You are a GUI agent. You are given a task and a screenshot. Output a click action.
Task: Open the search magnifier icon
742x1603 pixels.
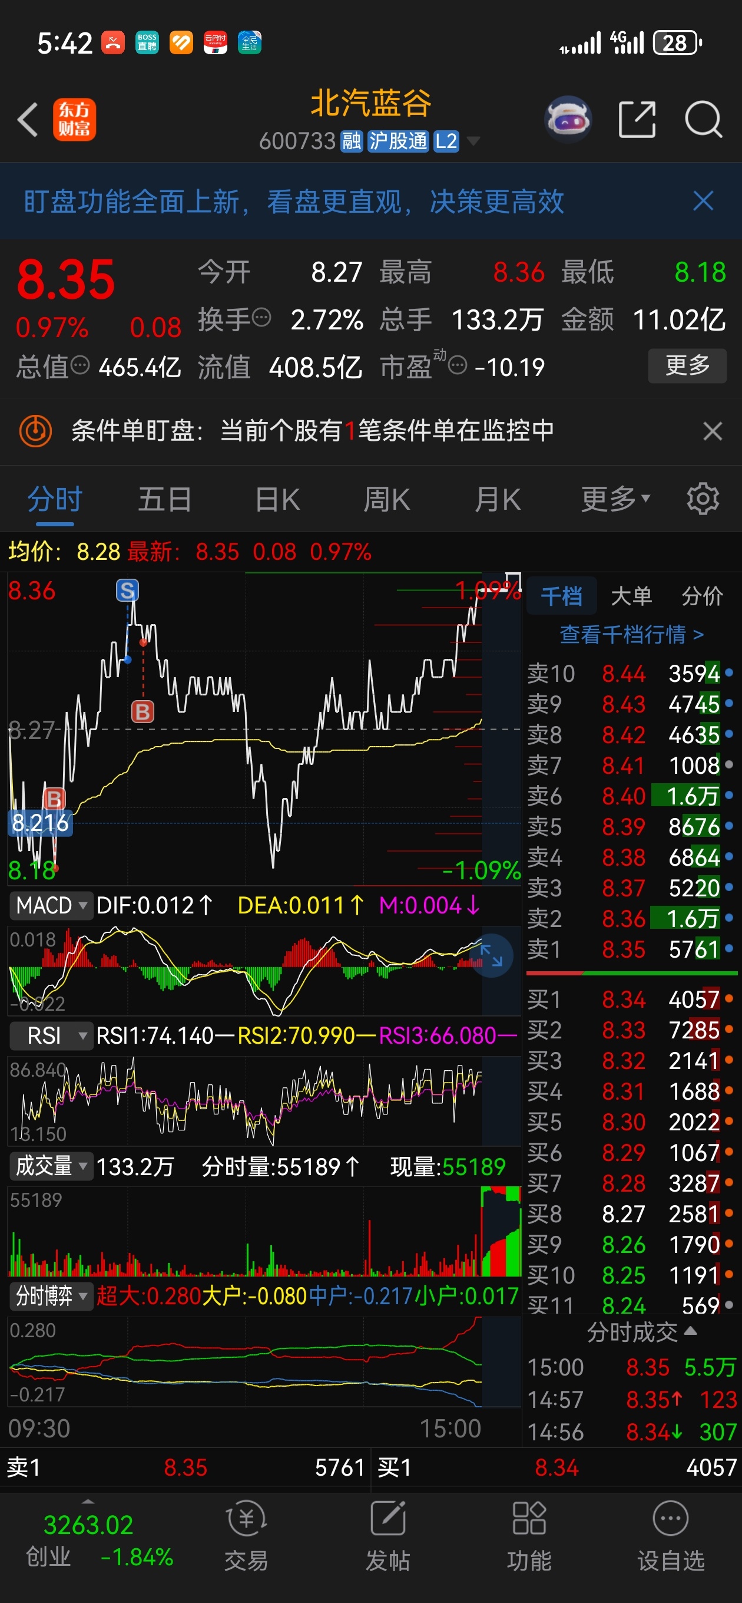(x=704, y=119)
